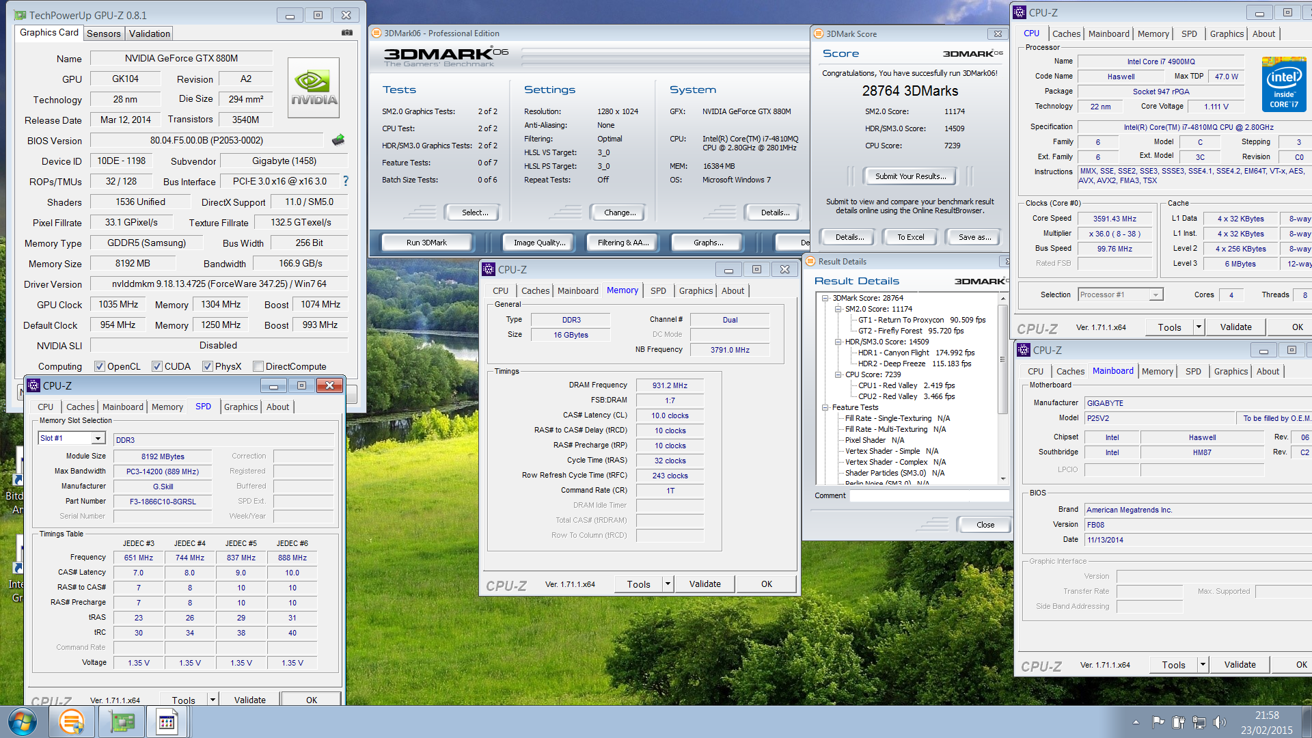Click the BIOS save-to-file chip icon
The image size is (1312, 738).
tap(338, 140)
